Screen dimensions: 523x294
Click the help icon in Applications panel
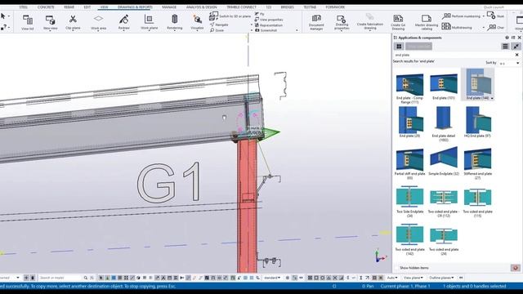click(x=507, y=38)
